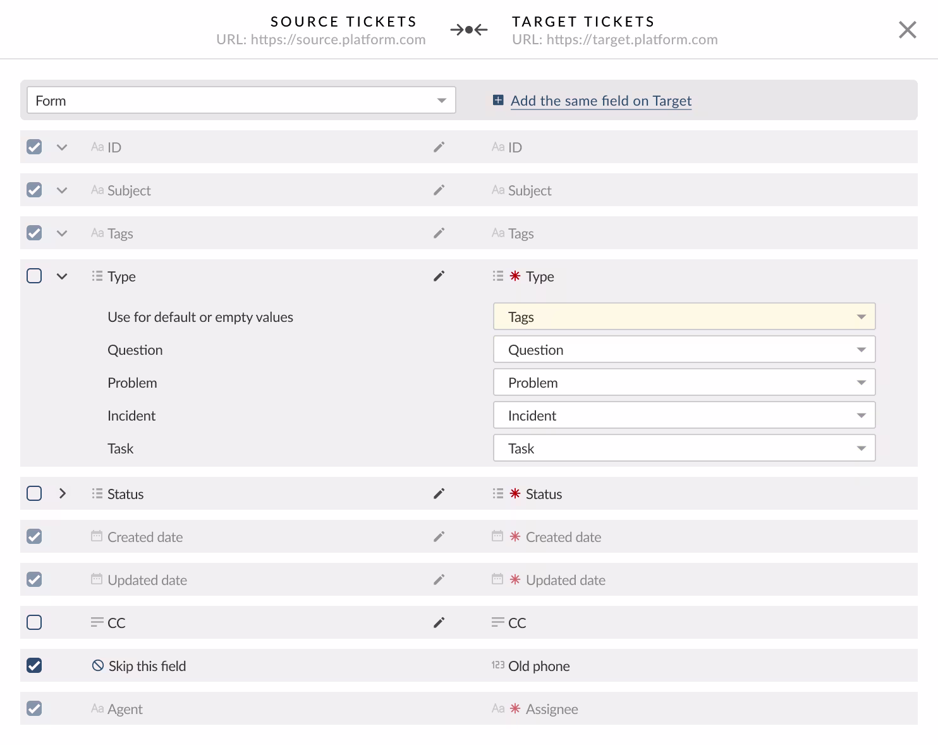Screen dimensions: 938x745
Task: Click the edit pencil next to Status
Action: coord(439,494)
